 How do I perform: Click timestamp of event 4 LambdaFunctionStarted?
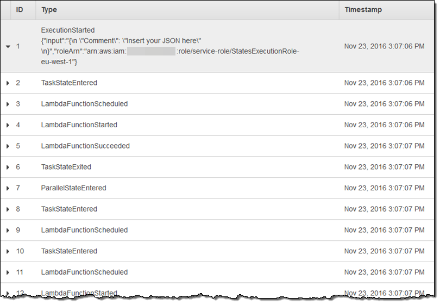click(x=384, y=125)
